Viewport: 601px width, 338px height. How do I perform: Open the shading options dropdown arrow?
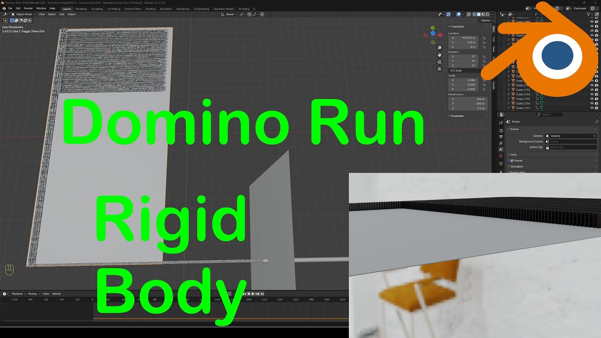pos(493,15)
